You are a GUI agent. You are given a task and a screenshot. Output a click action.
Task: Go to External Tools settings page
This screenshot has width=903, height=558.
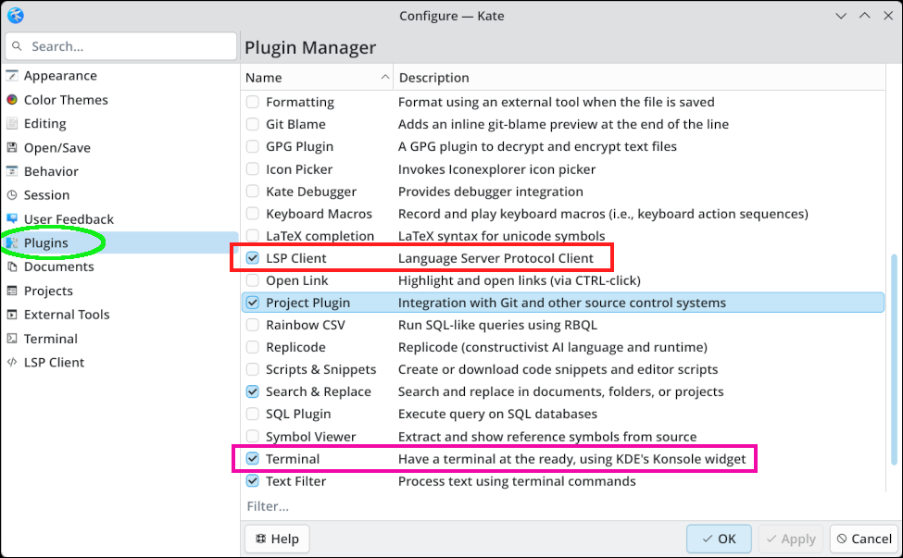tap(121, 315)
